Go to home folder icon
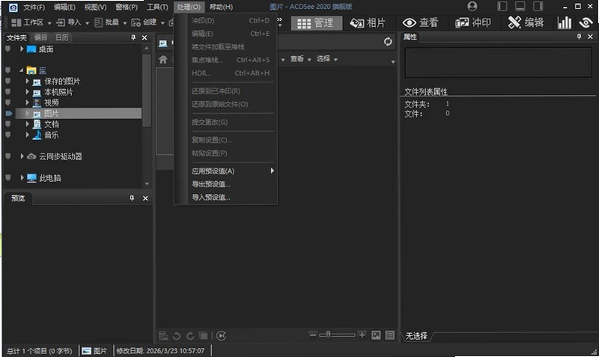Image resolution: width=599 pixels, height=357 pixels. [163, 60]
